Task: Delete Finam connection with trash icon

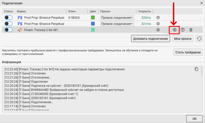Action: click(191, 30)
